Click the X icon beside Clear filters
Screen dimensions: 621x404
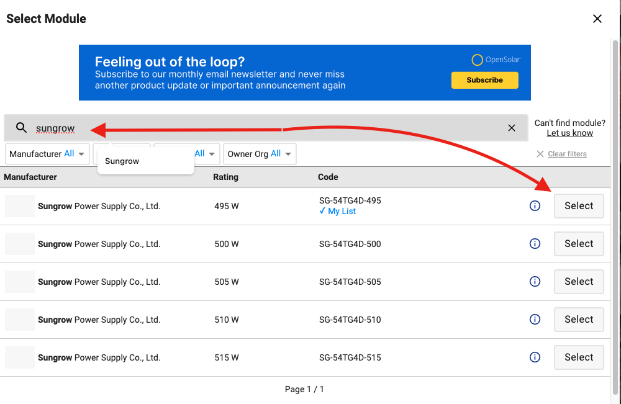540,154
